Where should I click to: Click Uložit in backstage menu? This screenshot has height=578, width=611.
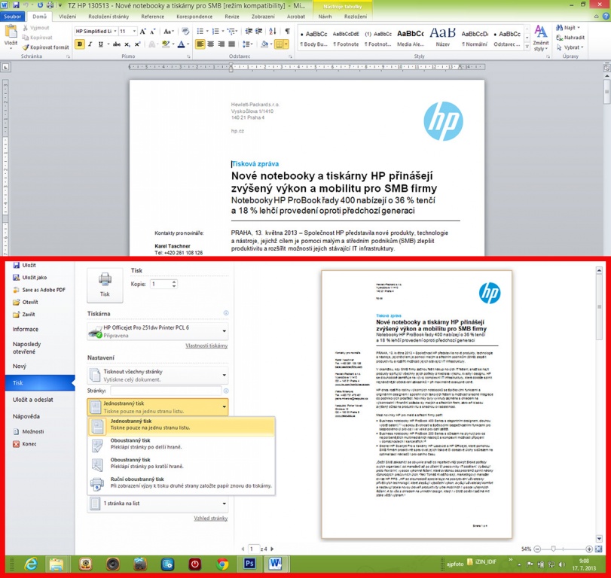coord(25,265)
